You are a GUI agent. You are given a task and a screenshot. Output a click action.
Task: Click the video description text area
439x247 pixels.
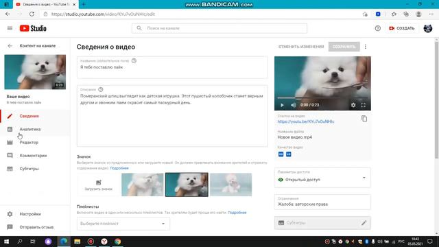172,116
